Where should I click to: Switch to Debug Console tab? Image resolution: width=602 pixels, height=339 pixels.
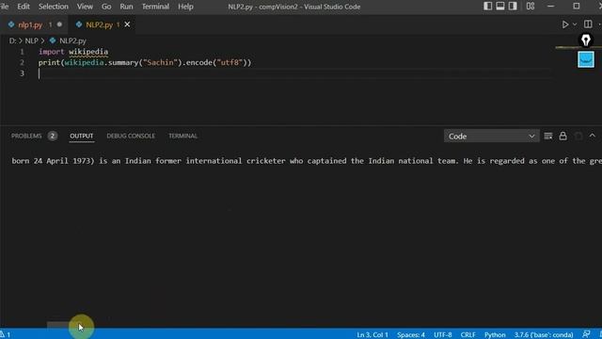[131, 136]
